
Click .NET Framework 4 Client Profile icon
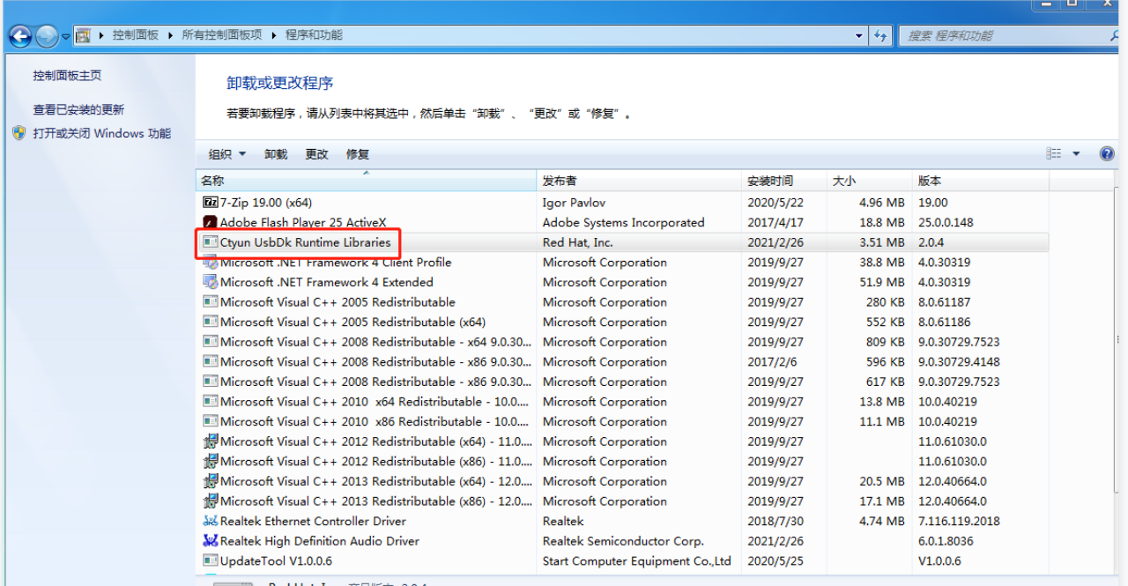210,263
